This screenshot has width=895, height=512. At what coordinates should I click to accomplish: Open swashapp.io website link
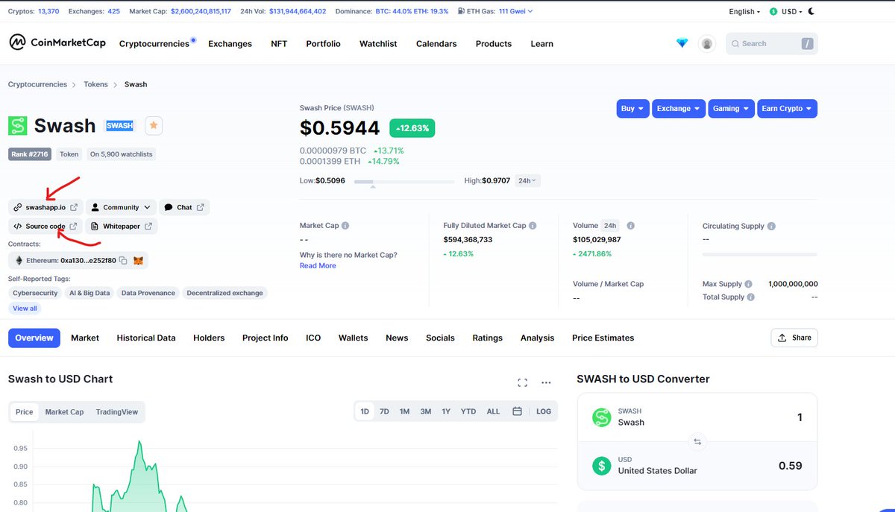click(x=45, y=207)
